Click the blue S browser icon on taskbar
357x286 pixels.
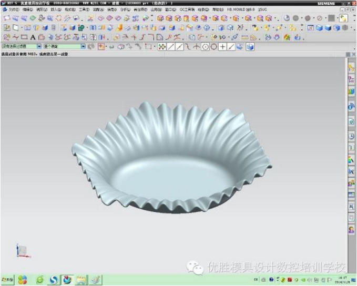(54, 280)
